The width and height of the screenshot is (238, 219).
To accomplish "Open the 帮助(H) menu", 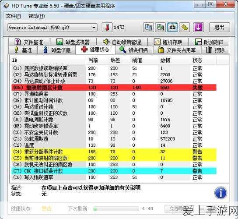I will [37, 16].
